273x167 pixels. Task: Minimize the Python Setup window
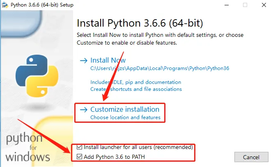point(226,5)
